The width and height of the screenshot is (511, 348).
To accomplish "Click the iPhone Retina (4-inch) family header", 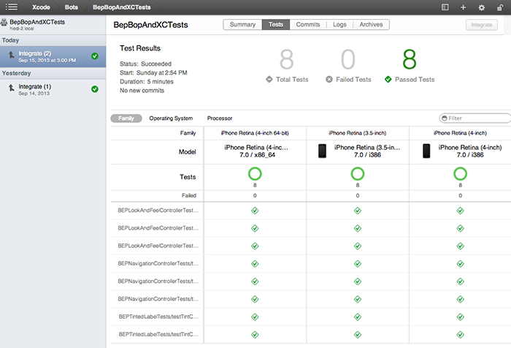I will [x=460, y=133].
